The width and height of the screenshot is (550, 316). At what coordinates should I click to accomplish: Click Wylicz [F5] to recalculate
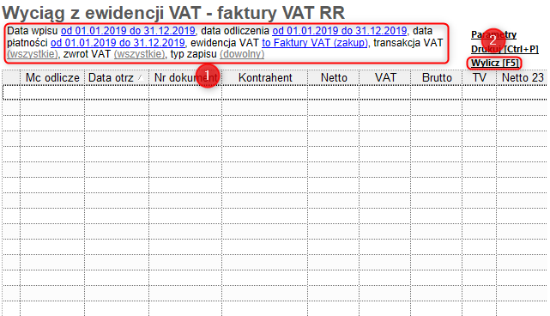[494, 64]
